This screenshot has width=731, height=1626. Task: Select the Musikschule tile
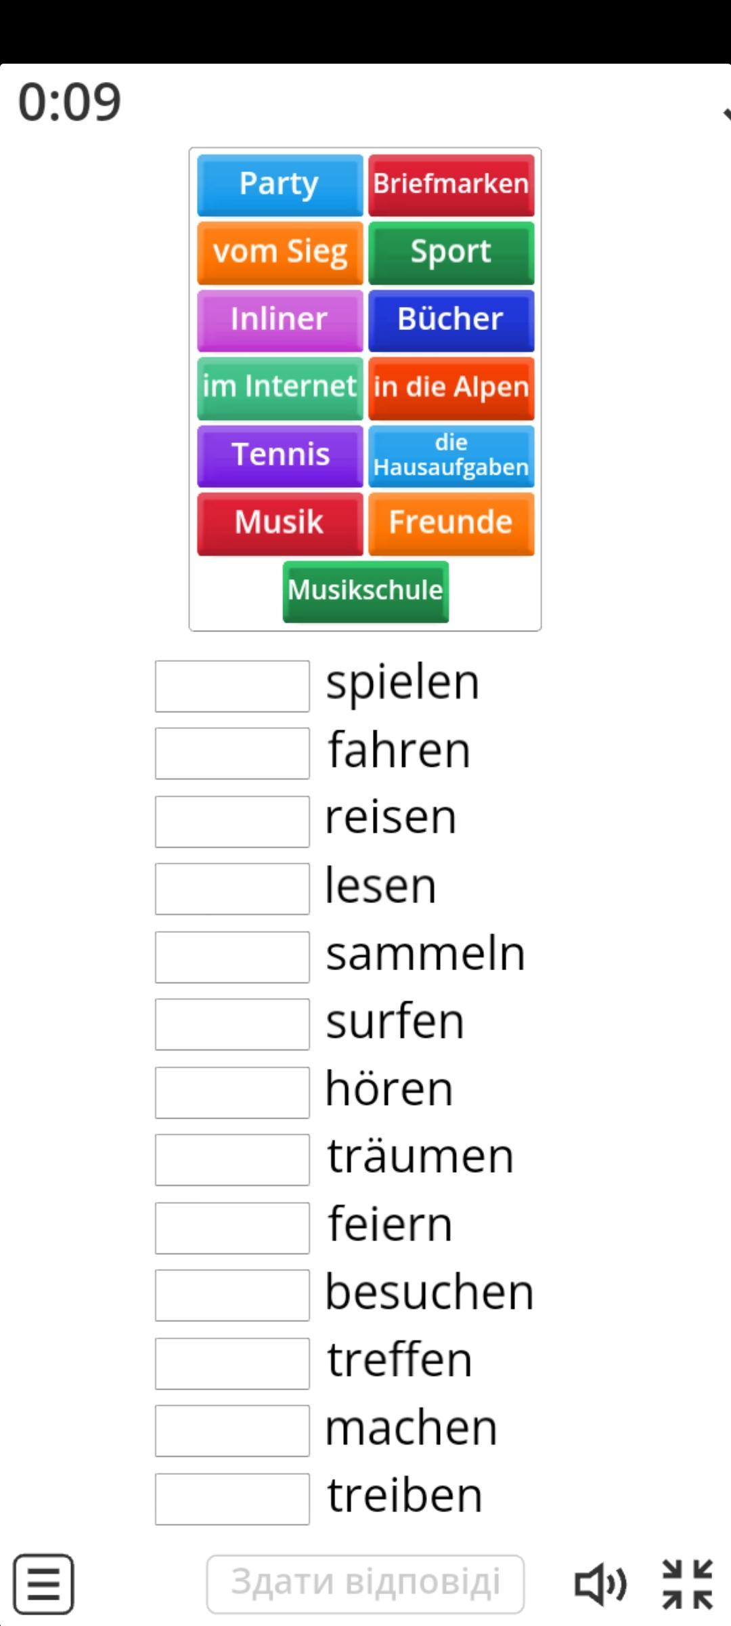tap(365, 591)
